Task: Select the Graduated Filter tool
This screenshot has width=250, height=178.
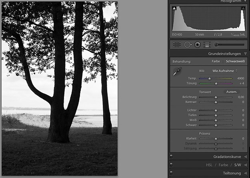Action: (x=207, y=45)
